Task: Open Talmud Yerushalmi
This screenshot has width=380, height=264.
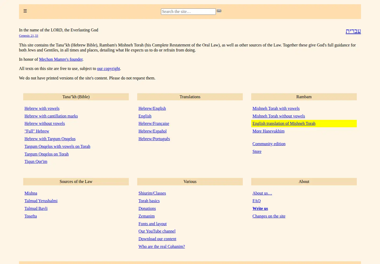Action: (x=41, y=201)
